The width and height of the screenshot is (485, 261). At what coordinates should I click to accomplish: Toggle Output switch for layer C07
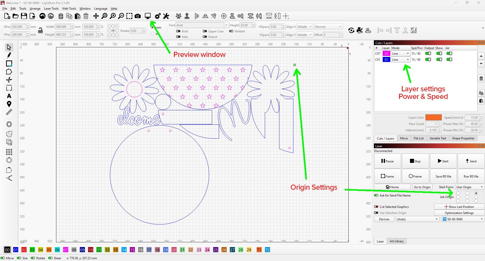[428, 54]
